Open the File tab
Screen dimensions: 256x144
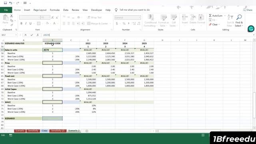pyautogui.click(x=6, y=10)
